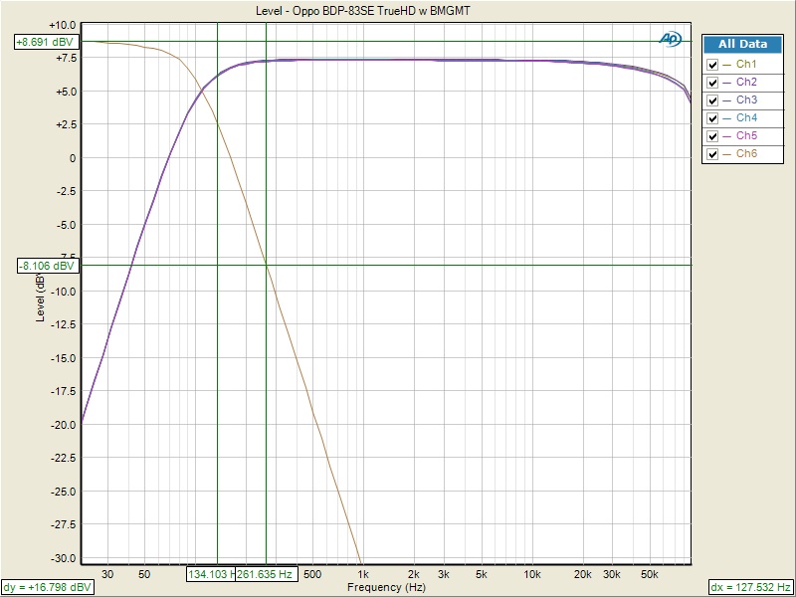
Task: Click the Level (dBV) axis label
Action: [41, 298]
